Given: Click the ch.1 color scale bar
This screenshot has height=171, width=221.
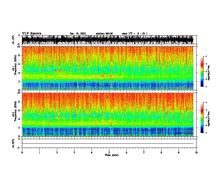Looking at the screenshot, I should pyautogui.click(x=202, y=72).
